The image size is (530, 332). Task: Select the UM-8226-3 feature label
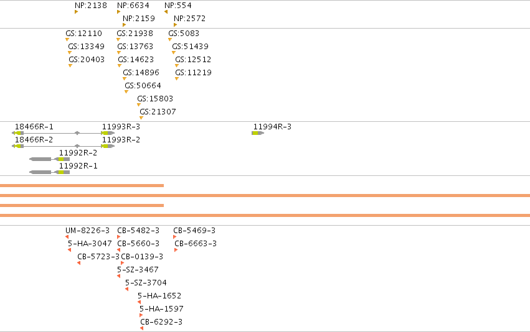coord(88,231)
